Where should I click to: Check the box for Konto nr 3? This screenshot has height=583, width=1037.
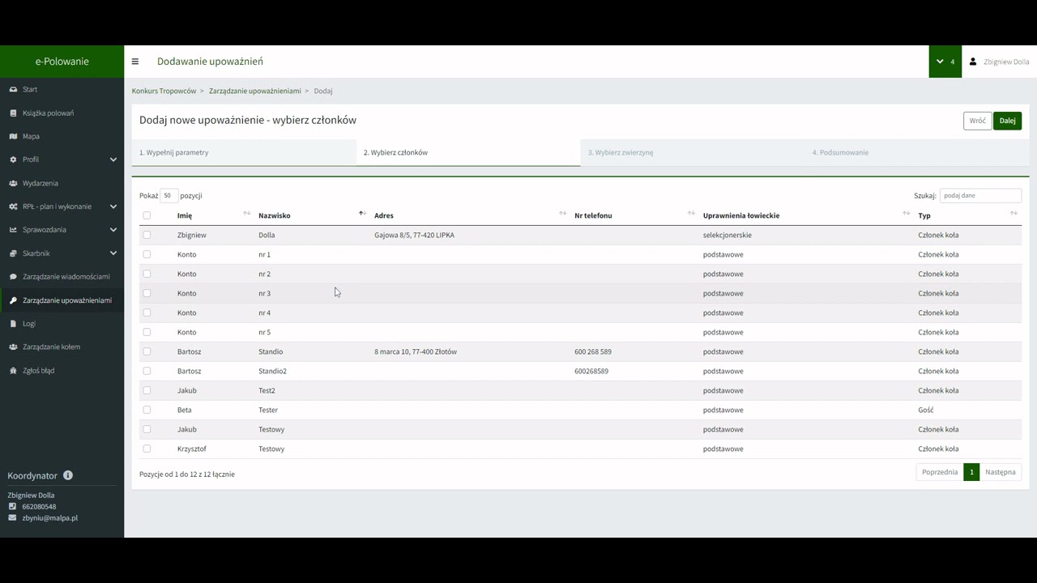(147, 293)
